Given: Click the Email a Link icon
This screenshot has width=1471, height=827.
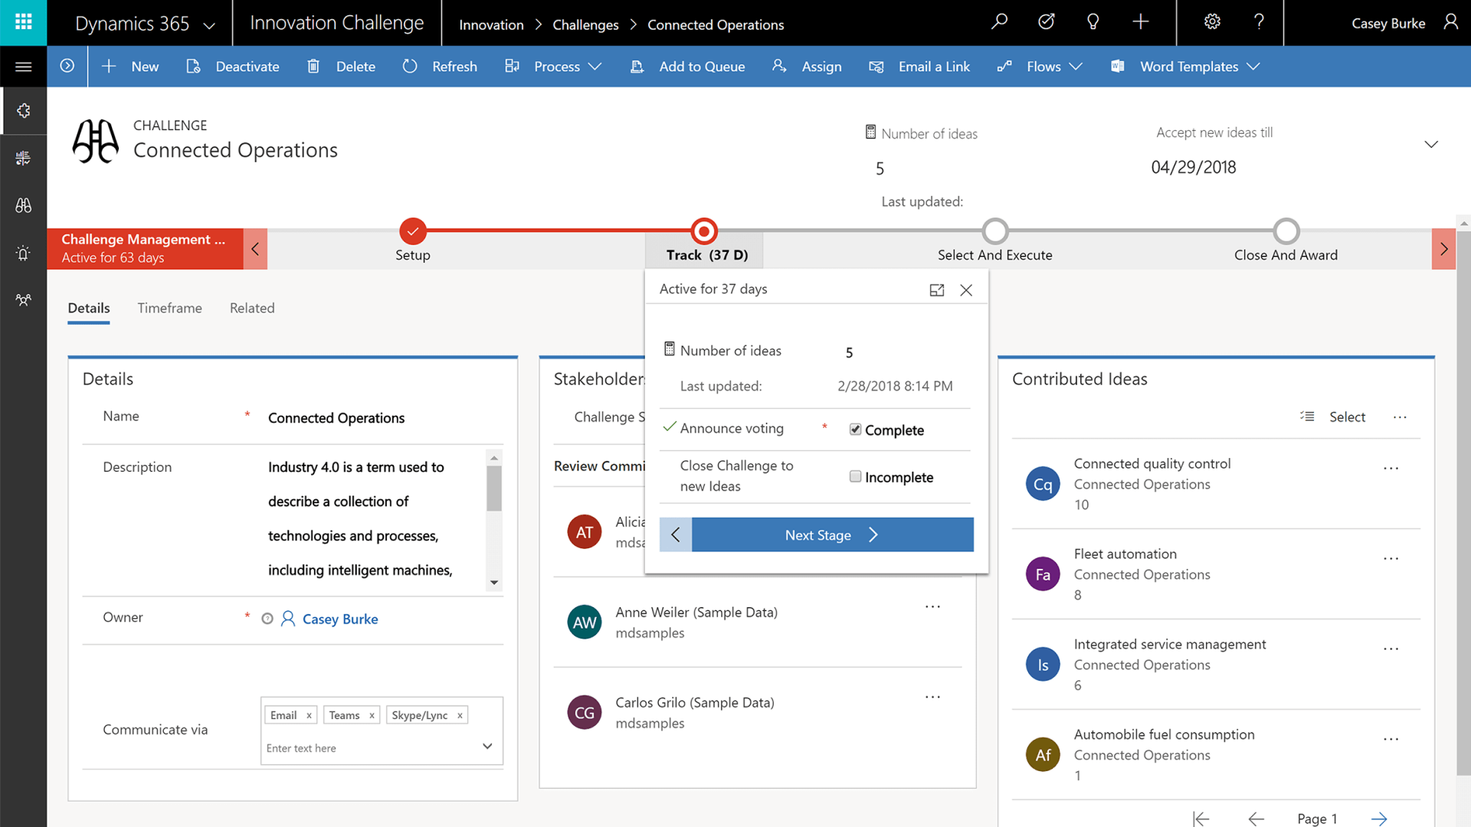Looking at the screenshot, I should (x=877, y=66).
